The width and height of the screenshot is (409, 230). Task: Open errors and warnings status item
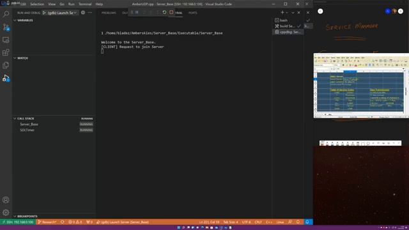pyautogui.click(x=75, y=222)
